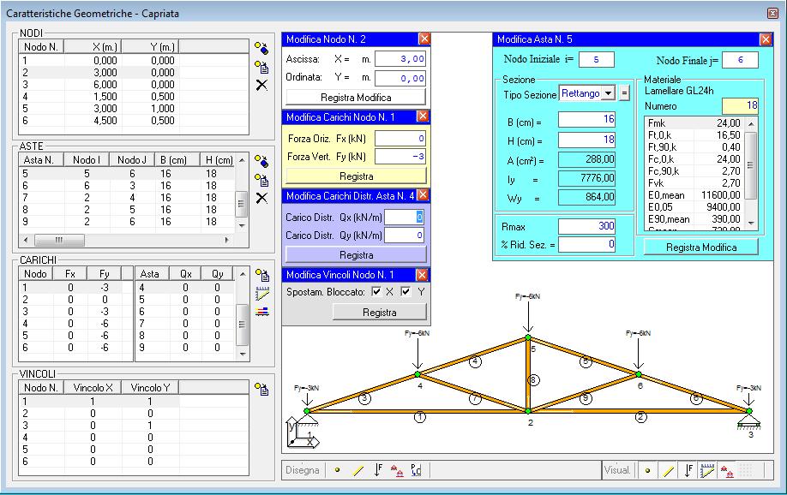Click the ASTE table horizontal scrollbar thumb
This screenshot has width=787, height=495.
click(59, 241)
